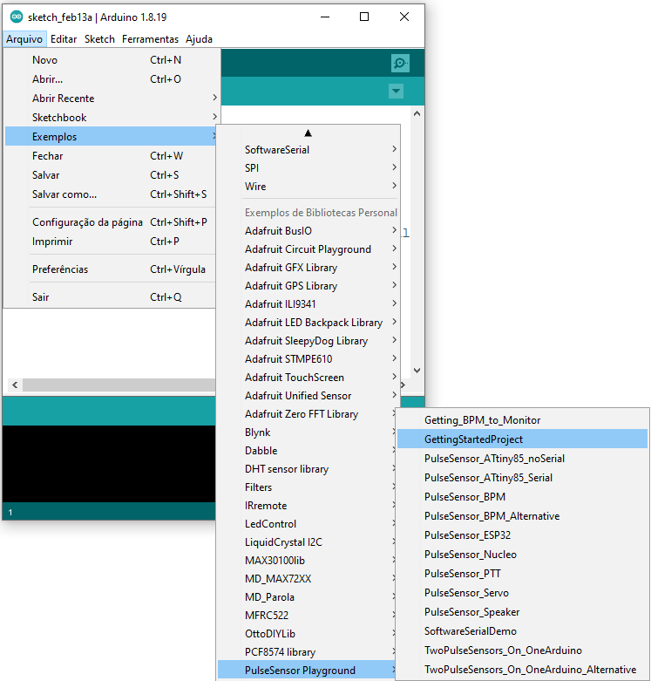Open Adafruit LED Backpack Library submenu

click(309, 323)
